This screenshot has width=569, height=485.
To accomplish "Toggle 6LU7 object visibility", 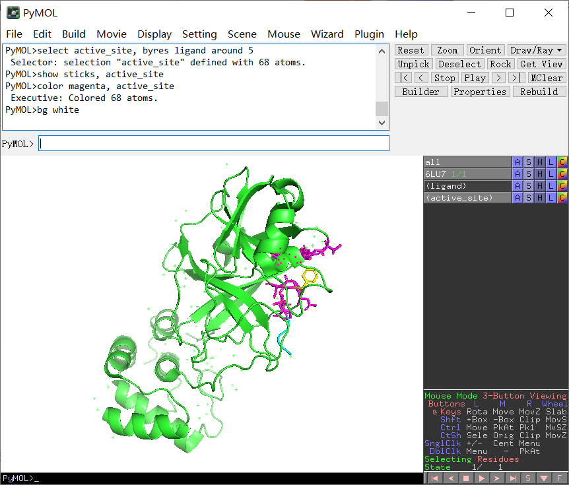I will pos(468,174).
